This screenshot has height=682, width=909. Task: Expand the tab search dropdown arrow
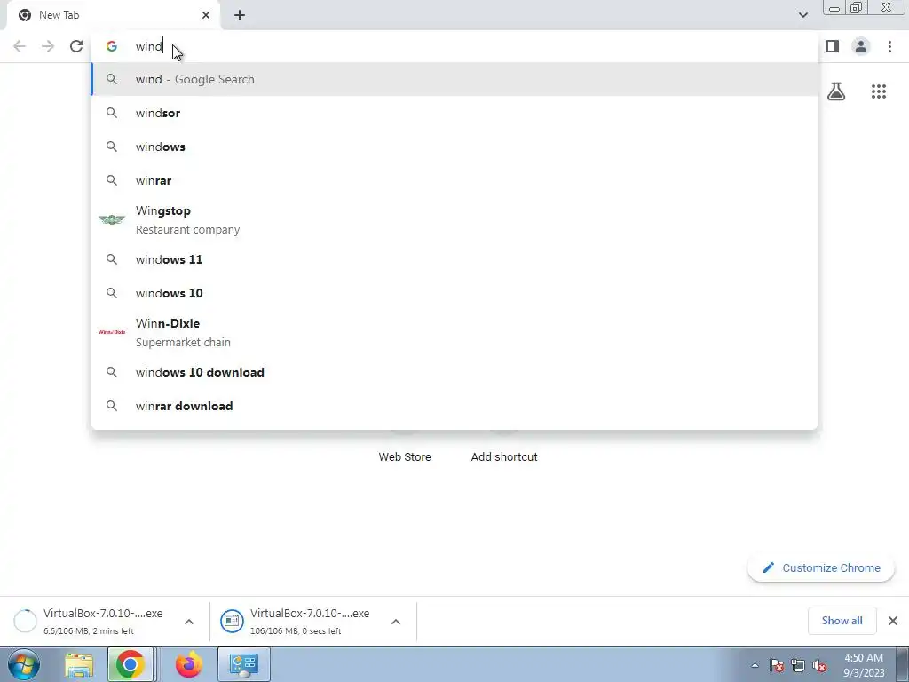tap(802, 15)
